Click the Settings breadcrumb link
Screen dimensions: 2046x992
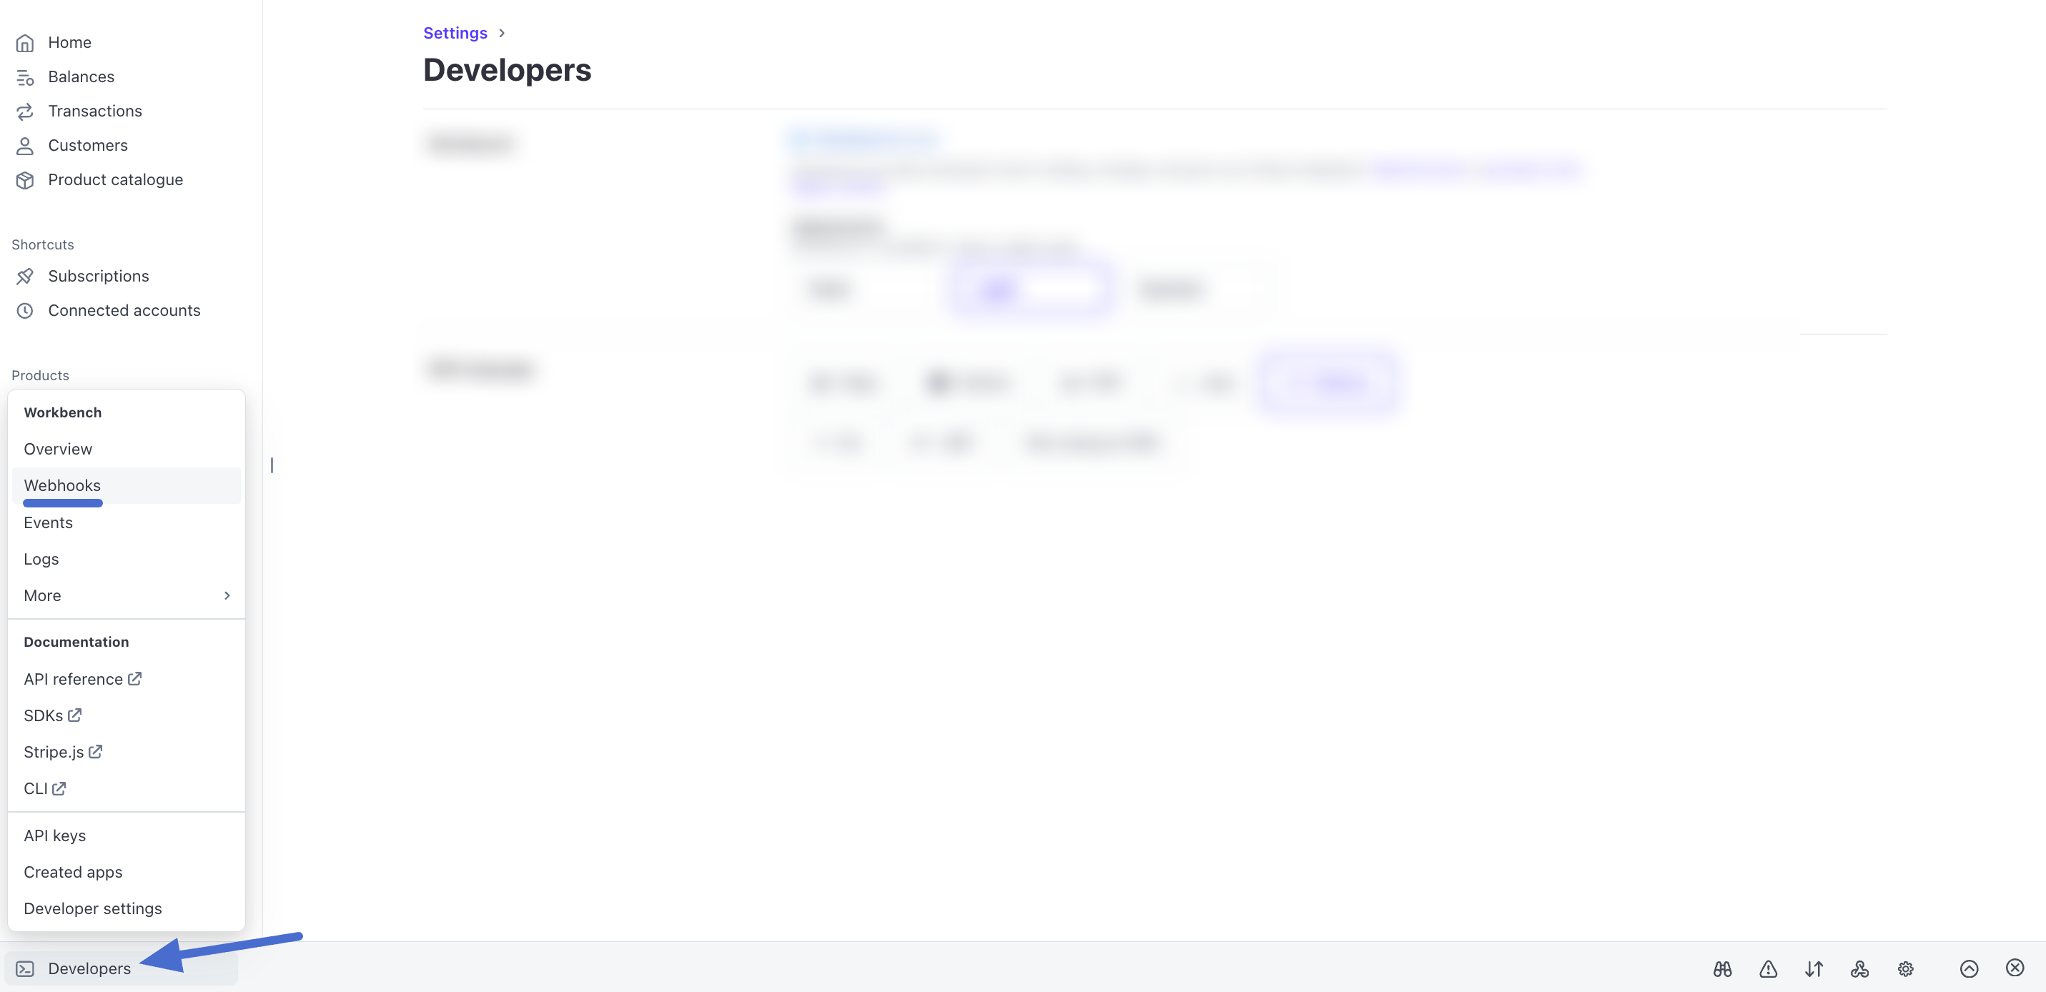click(455, 34)
